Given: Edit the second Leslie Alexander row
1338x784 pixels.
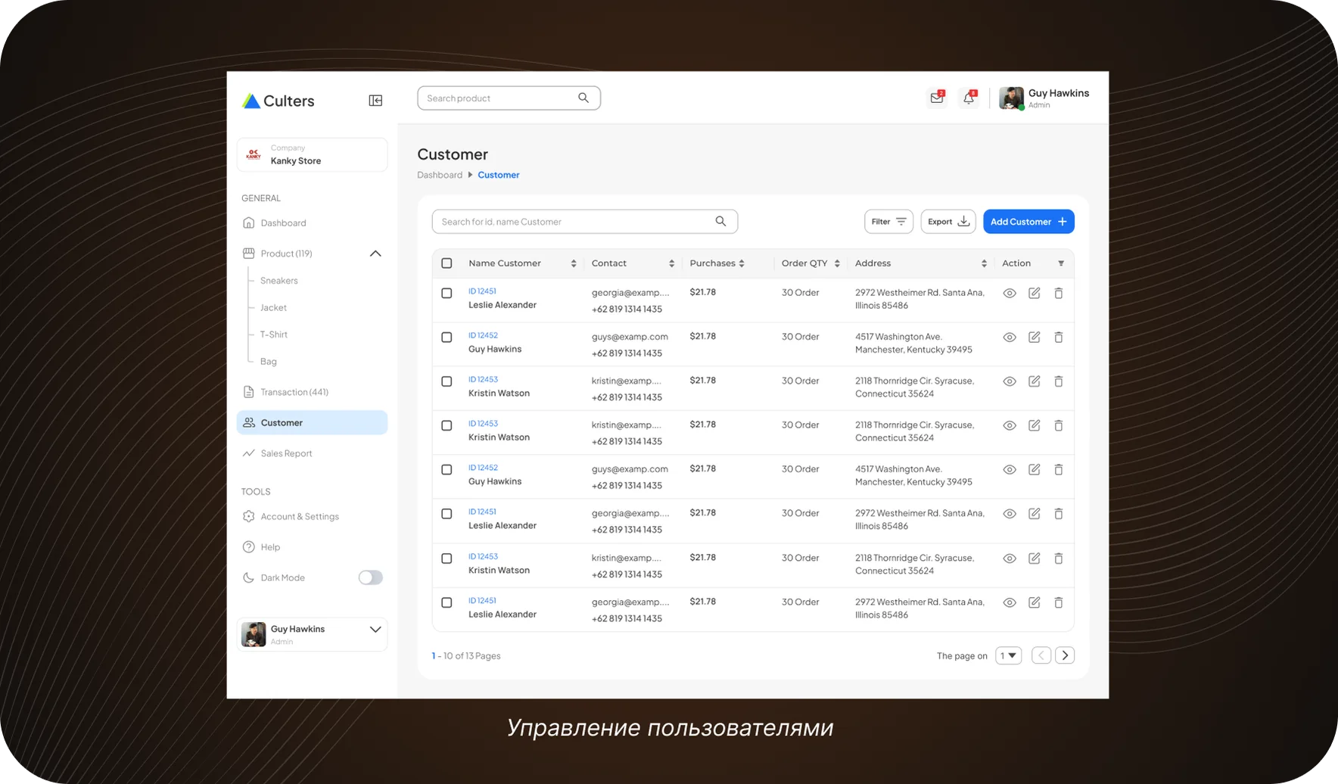Looking at the screenshot, I should point(1034,514).
